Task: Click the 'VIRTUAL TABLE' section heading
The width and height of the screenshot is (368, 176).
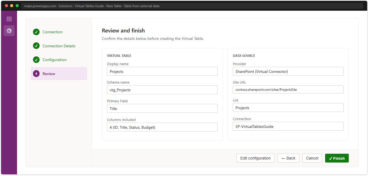Action: coord(119,56)
